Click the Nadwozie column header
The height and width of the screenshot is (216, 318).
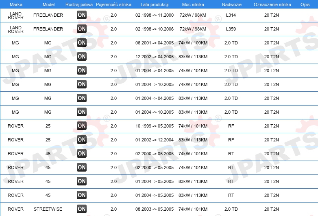pyautogui.click(x=232, y=4)
